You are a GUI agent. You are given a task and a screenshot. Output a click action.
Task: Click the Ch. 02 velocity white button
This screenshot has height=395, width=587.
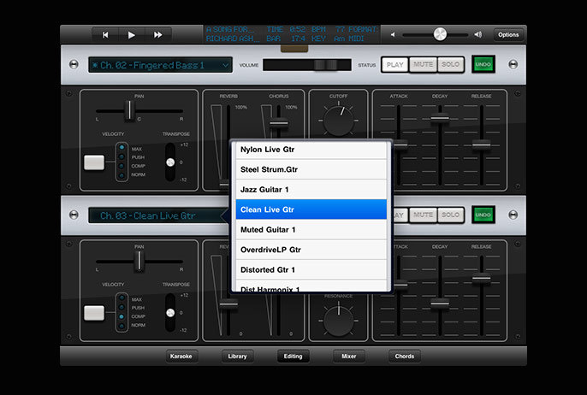(x=94, y=162)
